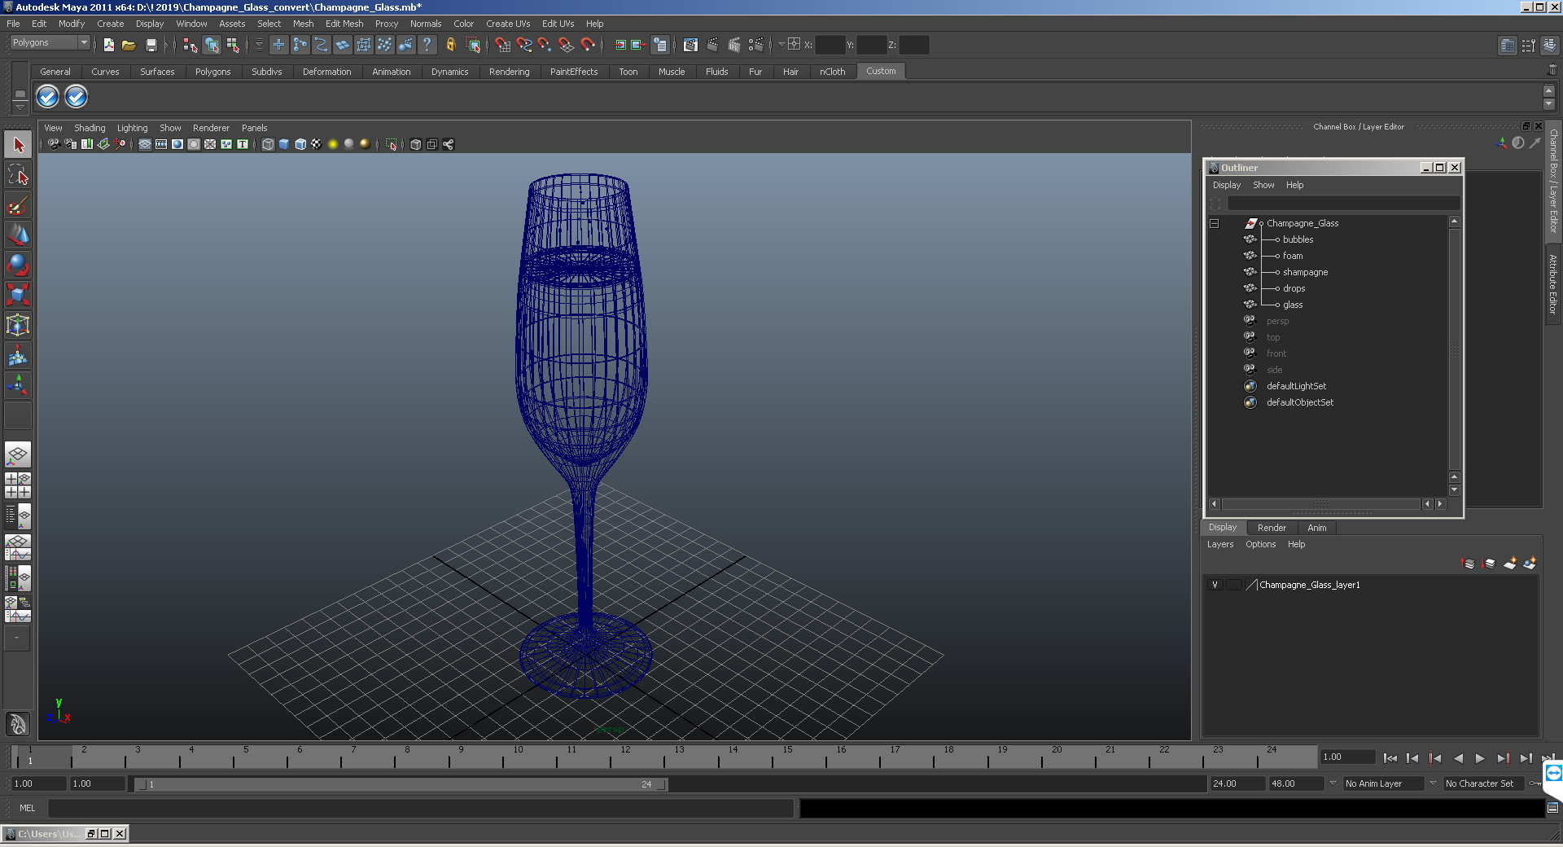1563x847 pixels.
Task: Select the glass node in Outliner
Action: (1293, 305)
